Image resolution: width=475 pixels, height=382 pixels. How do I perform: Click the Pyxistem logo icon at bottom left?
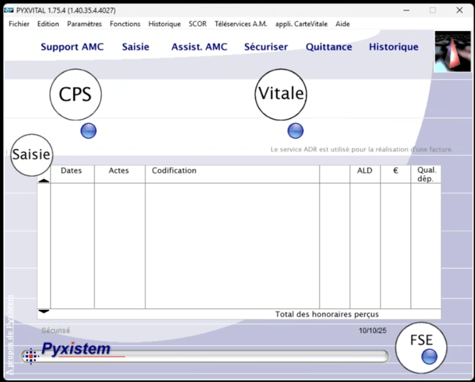pos(29,357)
